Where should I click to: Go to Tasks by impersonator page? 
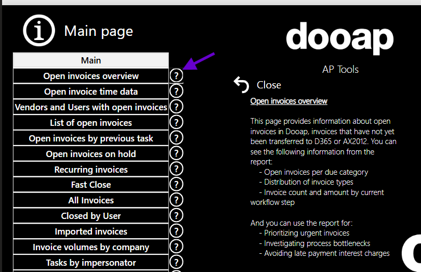tap(91, 263)
